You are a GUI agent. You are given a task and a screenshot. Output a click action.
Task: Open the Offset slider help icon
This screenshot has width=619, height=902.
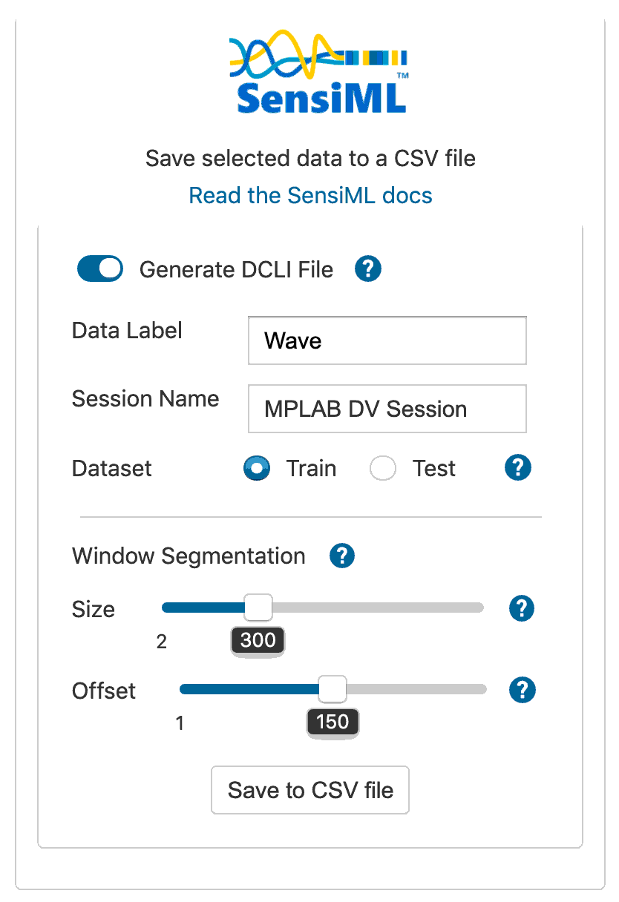(522, 691)
